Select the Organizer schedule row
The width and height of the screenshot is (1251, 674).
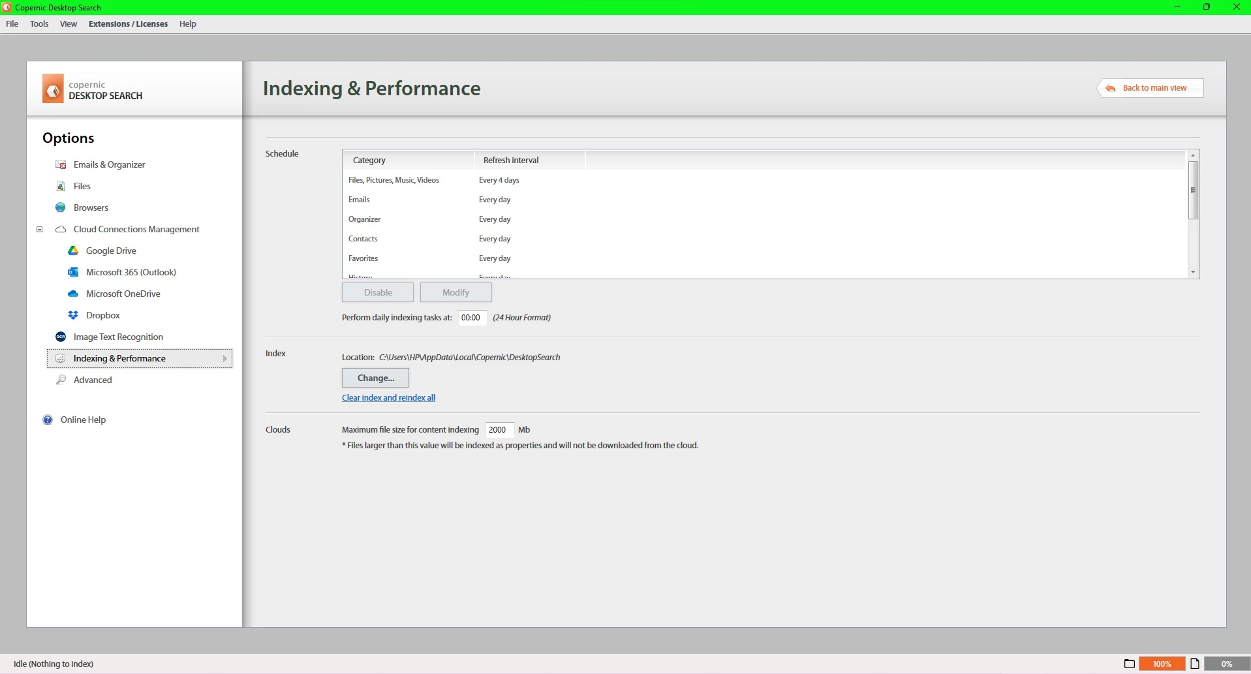[x=764, y=219]
